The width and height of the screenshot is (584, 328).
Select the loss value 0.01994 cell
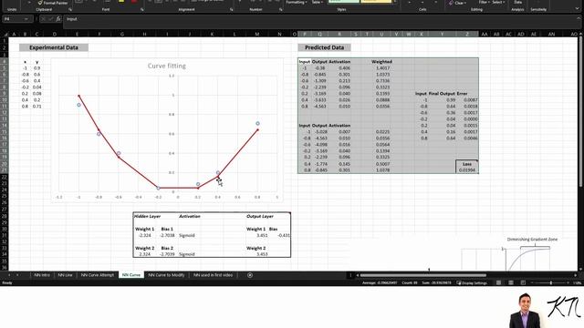pos(467,170)
